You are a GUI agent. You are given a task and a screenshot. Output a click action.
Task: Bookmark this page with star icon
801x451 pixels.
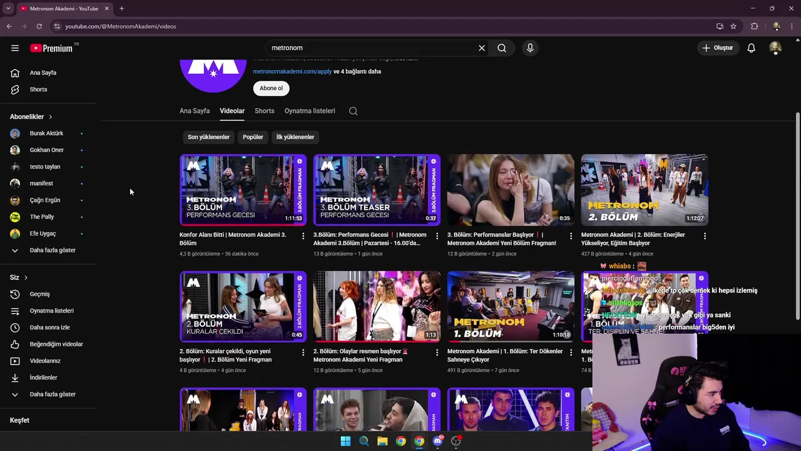[733, 26]
